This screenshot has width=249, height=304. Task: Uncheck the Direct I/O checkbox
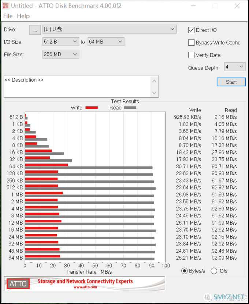tap(191, 30)
